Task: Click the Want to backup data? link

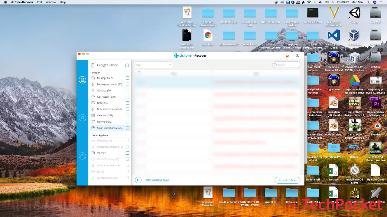Action: [x=157, y=180]
